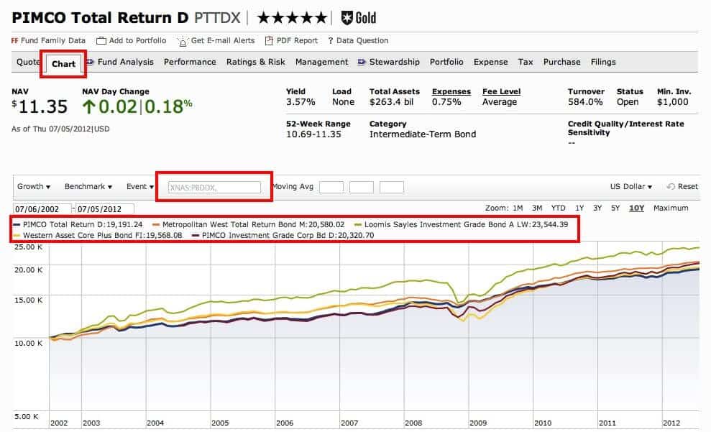Set zoom to Maximum
The height and width of the screenshot is (432, 711).
click(671, 208)
